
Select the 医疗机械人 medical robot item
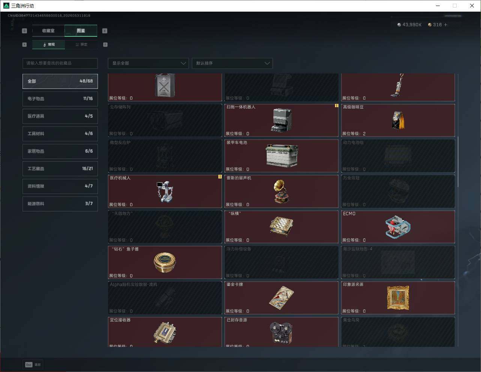165,191
